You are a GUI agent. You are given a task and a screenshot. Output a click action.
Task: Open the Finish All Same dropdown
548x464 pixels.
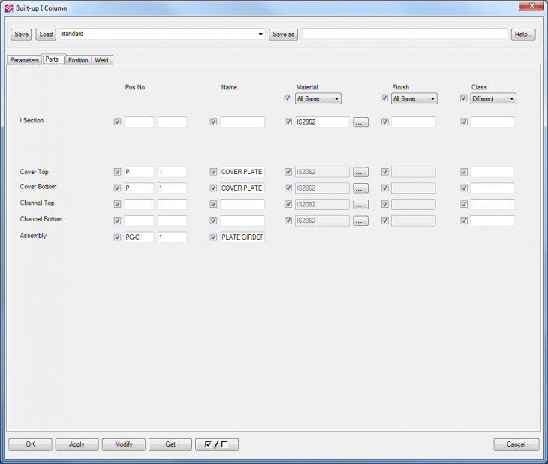[414, 98]
